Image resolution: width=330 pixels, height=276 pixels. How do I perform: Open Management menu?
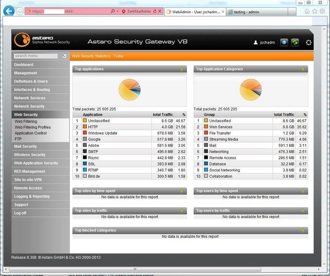tap(40, 73)
